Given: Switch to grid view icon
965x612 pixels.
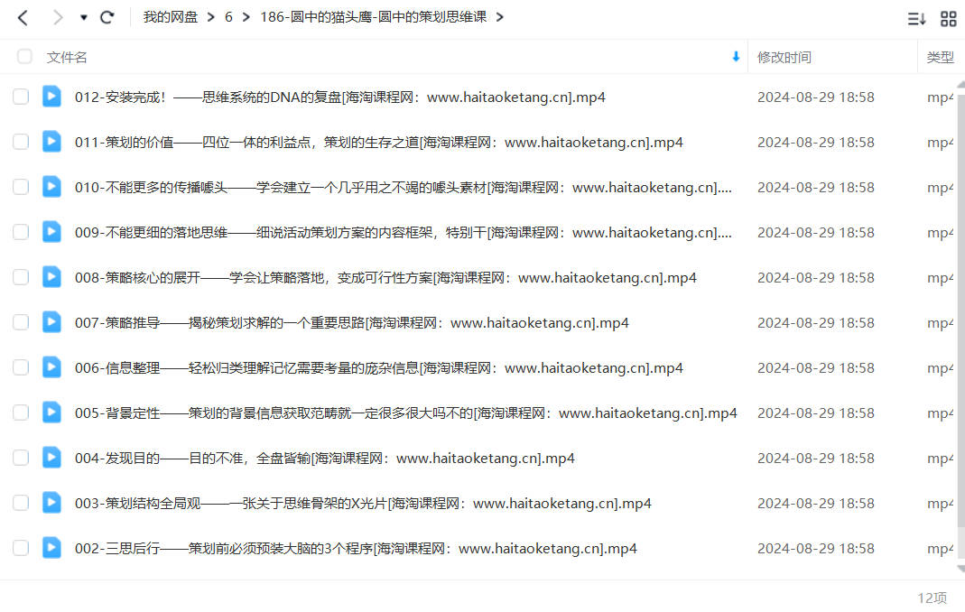Looking at the screenshot, I should [x=949, y=18].
